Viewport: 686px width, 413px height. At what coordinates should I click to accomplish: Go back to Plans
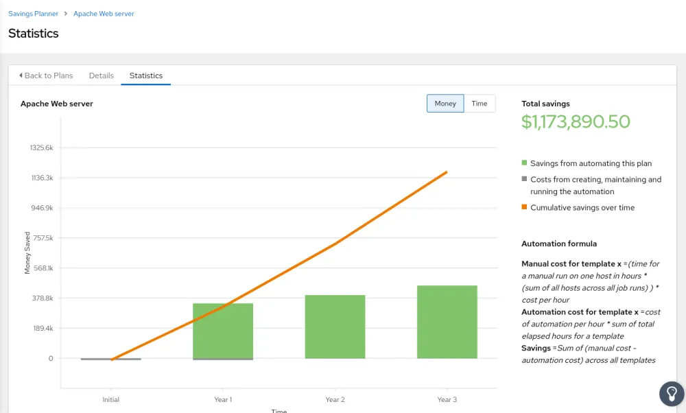(48, 75)
